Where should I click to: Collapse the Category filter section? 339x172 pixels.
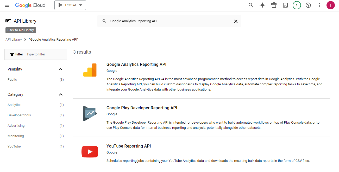click(x=61, y=94)
